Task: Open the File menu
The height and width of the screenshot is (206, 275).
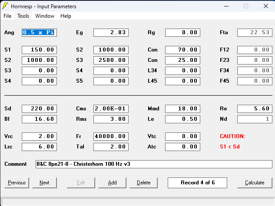Action: (7, 16)
